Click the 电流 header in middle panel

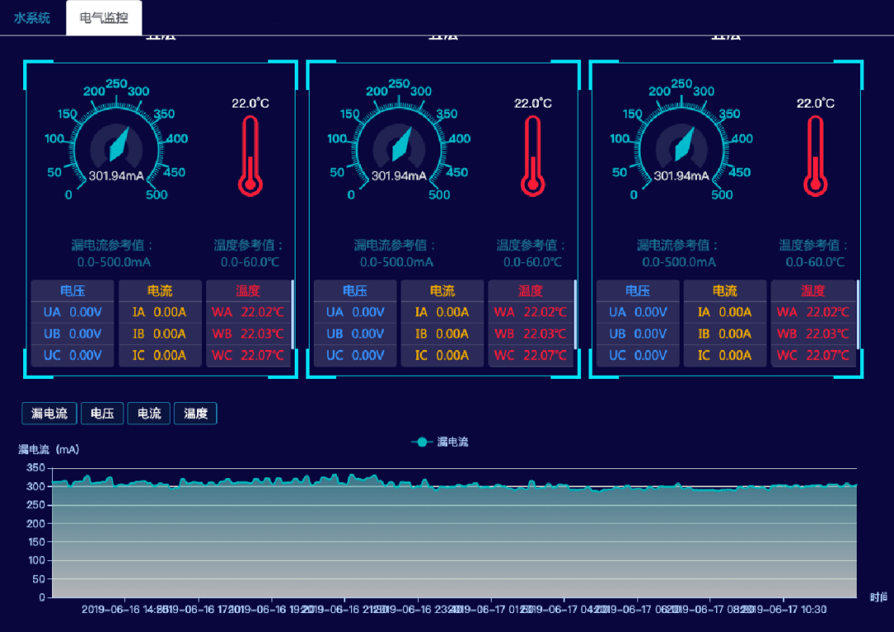tap(442, 291)
